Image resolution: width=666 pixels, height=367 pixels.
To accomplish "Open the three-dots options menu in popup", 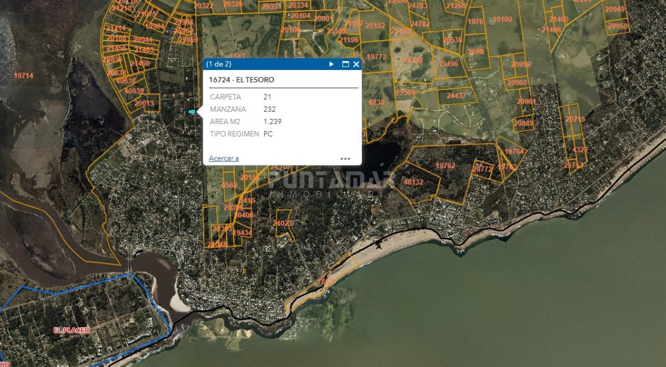I will [345, 158].
